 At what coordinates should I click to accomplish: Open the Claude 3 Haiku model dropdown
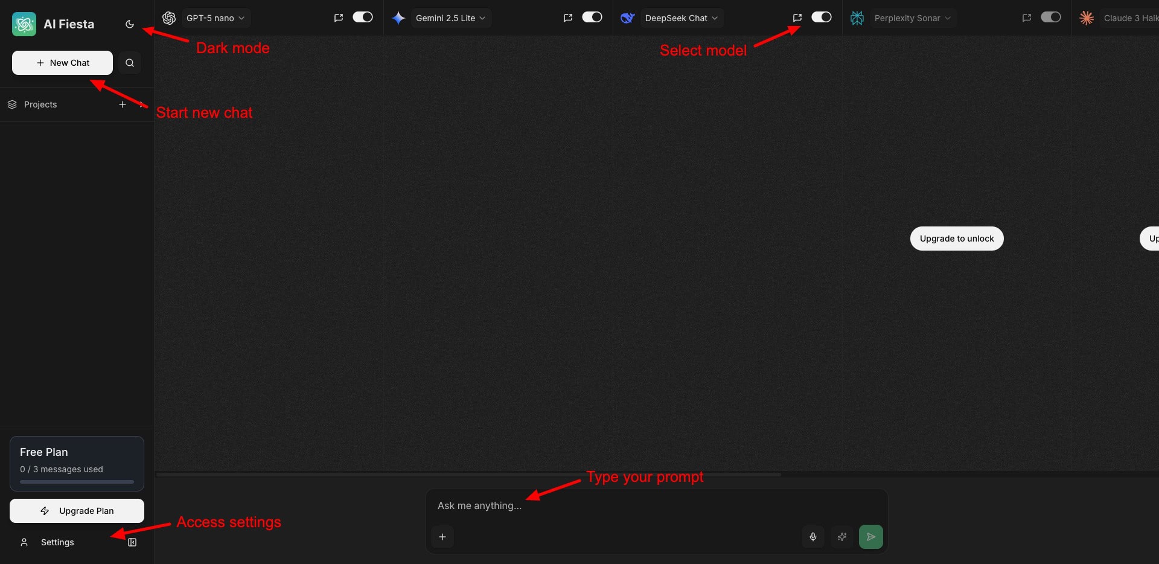tap(1130, 18)
